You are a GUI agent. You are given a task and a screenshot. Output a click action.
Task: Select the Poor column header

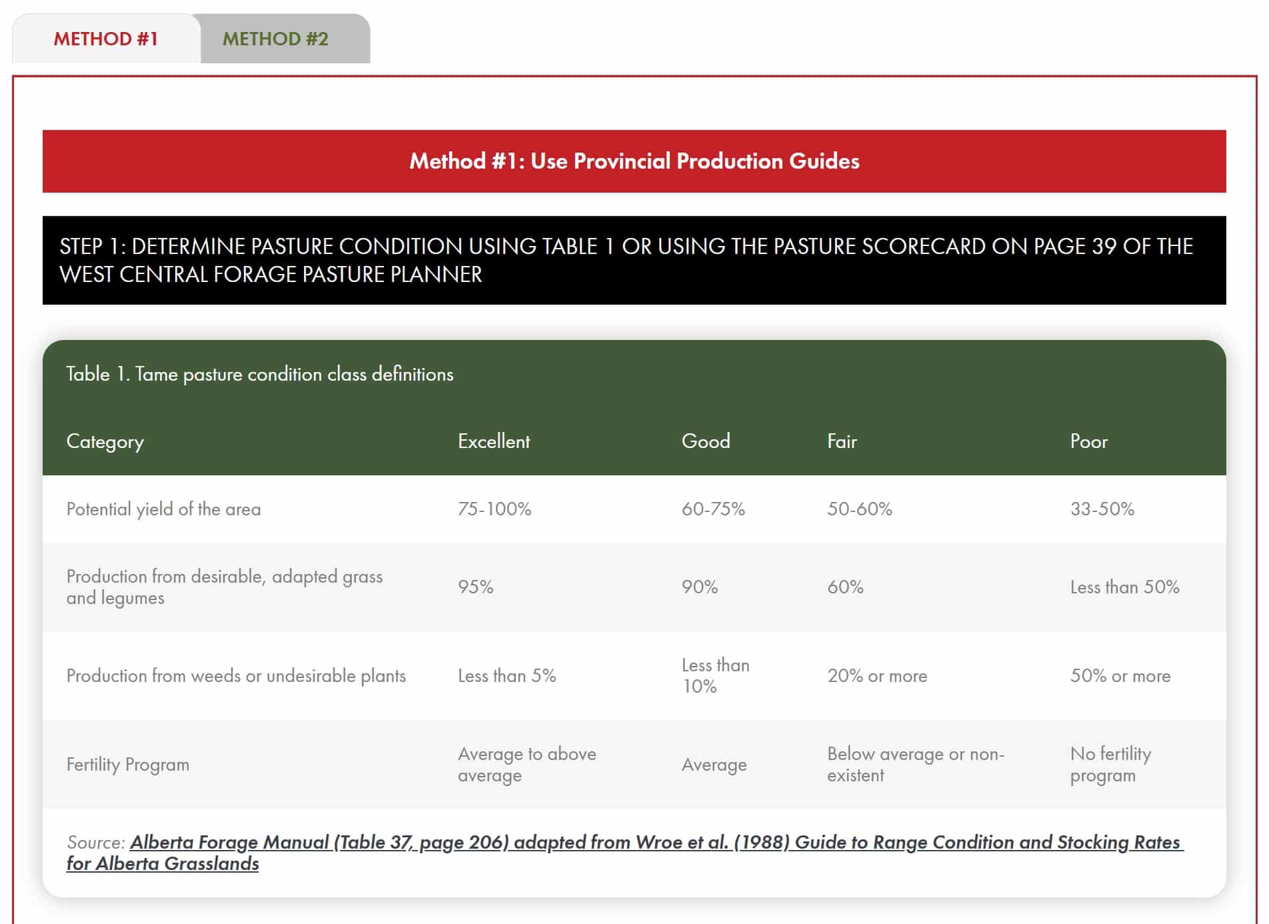coord(1090,441)
